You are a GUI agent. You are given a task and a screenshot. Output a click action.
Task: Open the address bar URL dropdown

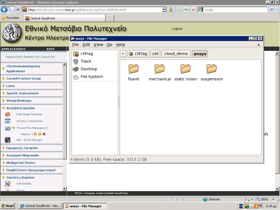(x=164, y=10)
